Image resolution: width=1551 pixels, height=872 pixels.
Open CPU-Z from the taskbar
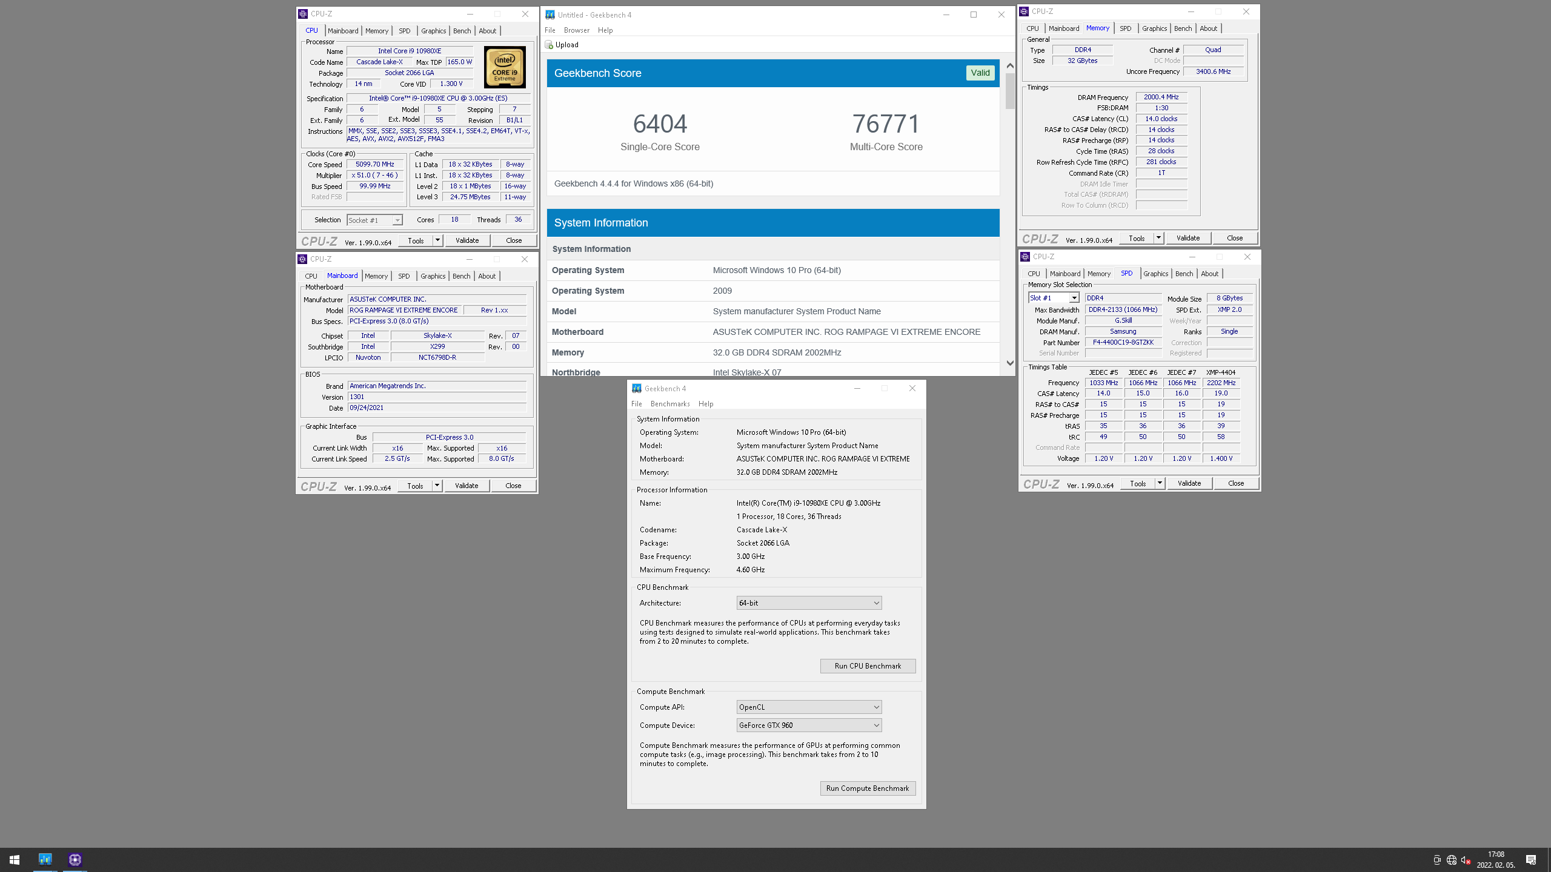point(75,859)
